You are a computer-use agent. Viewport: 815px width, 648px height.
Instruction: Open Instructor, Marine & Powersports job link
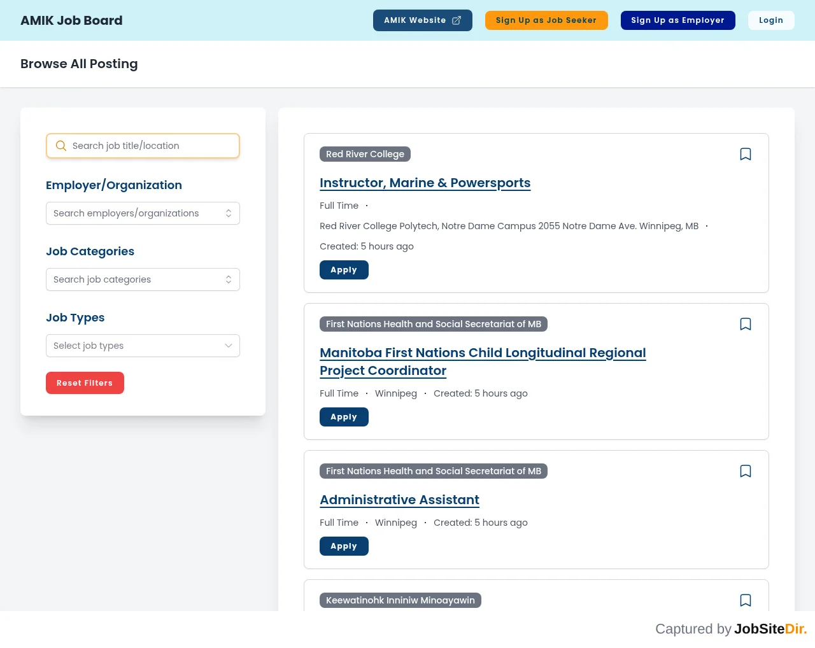pos(425,183)
